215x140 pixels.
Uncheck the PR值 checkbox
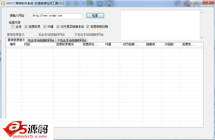coord(45,27)
